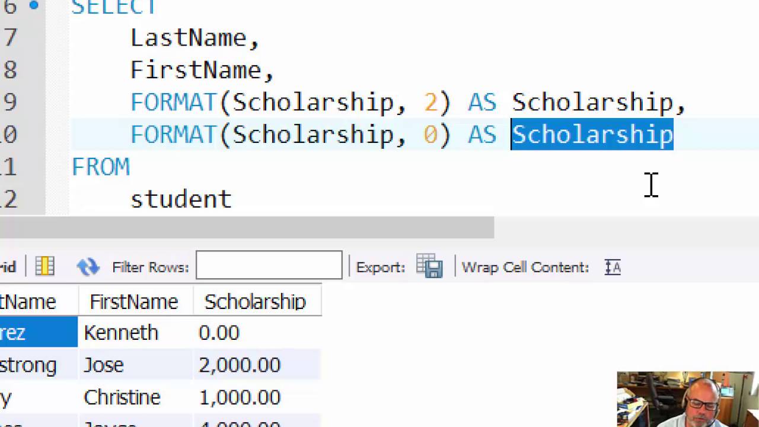Sort by the FirstName column header
This screenshot has height=427, width=759.
(136, 302)
